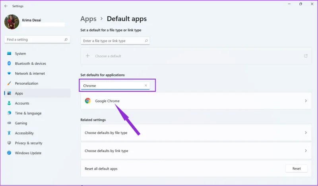Open Personalization settings
Image resolution: width=318 pixels, height=186 pixels.
click(x=37, y=83)
